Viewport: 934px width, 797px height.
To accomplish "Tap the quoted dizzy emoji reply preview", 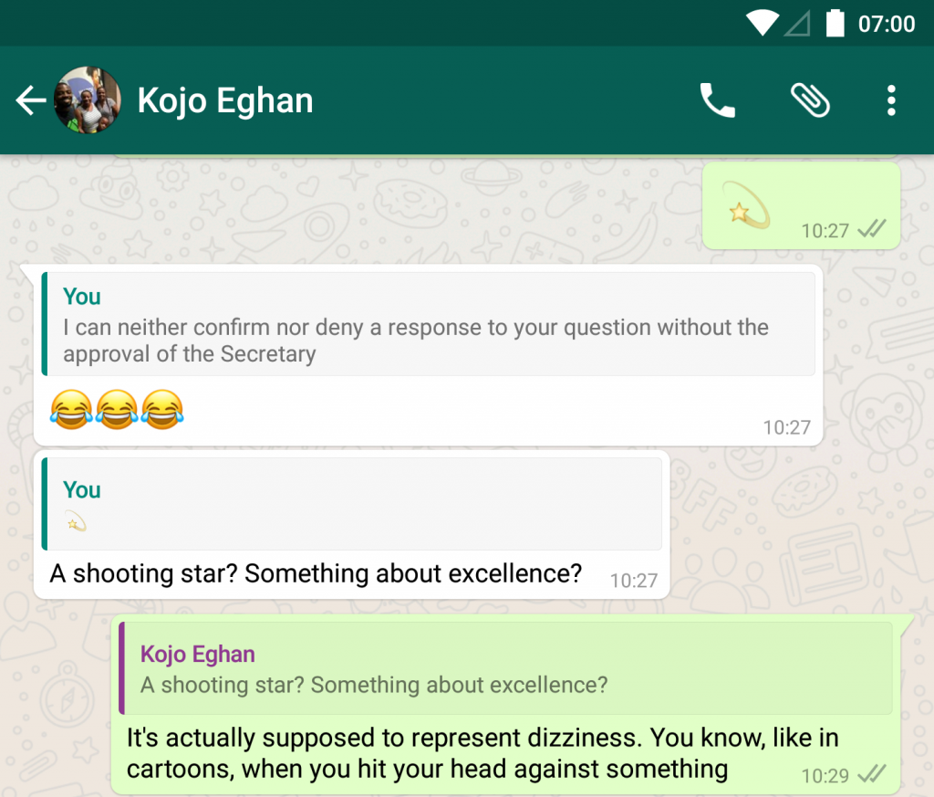I will coord(351,504).
